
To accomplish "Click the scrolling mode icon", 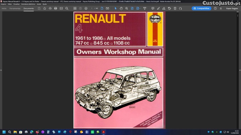I will (145, 8).
